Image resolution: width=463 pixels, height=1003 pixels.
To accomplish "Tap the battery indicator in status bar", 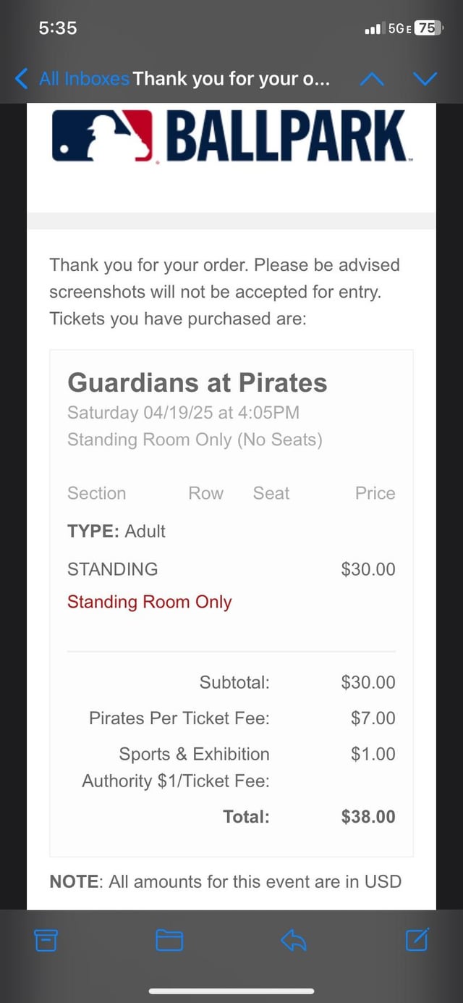I will pos(428,28).
